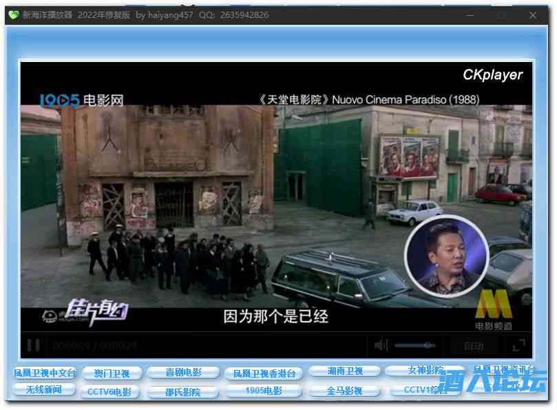Switch to 澳门卫视 channel
The image size is (557, 410).
(112, 373)
